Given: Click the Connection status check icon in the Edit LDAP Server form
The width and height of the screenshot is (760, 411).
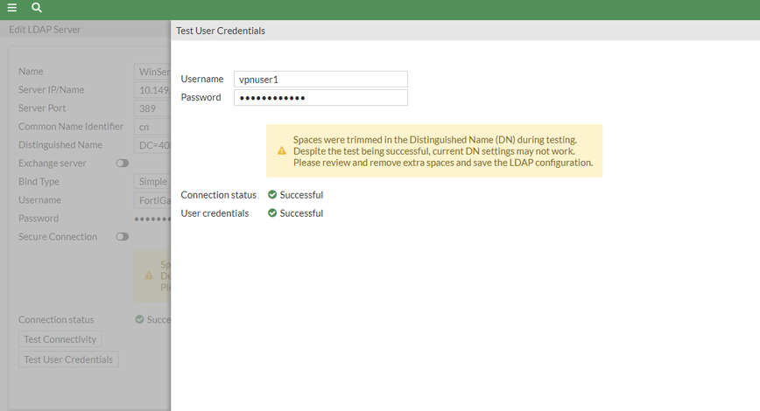Looking at the screenshot, I should click(x=140, y=320).
